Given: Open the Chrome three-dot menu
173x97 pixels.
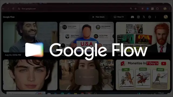Looking at the screenshot, I should [170, 9].
